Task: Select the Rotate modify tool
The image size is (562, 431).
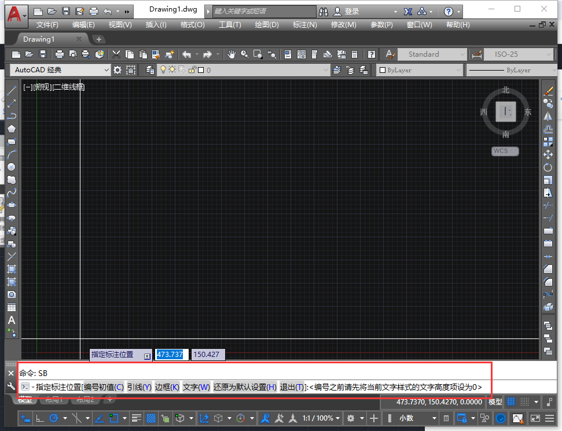Action: 548,167
